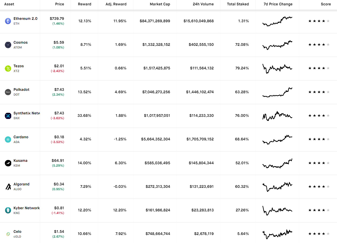Click the Cosmos ATOM logo icon
Image resolution: width=337 pixels, height=243 pixels.
coord(8,45)
